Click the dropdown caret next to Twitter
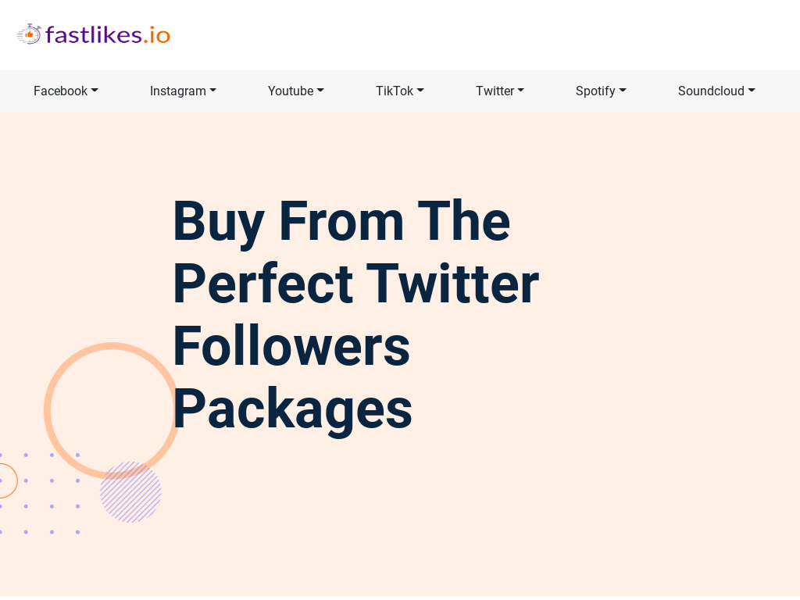The image size is (800, 600). 521,91
